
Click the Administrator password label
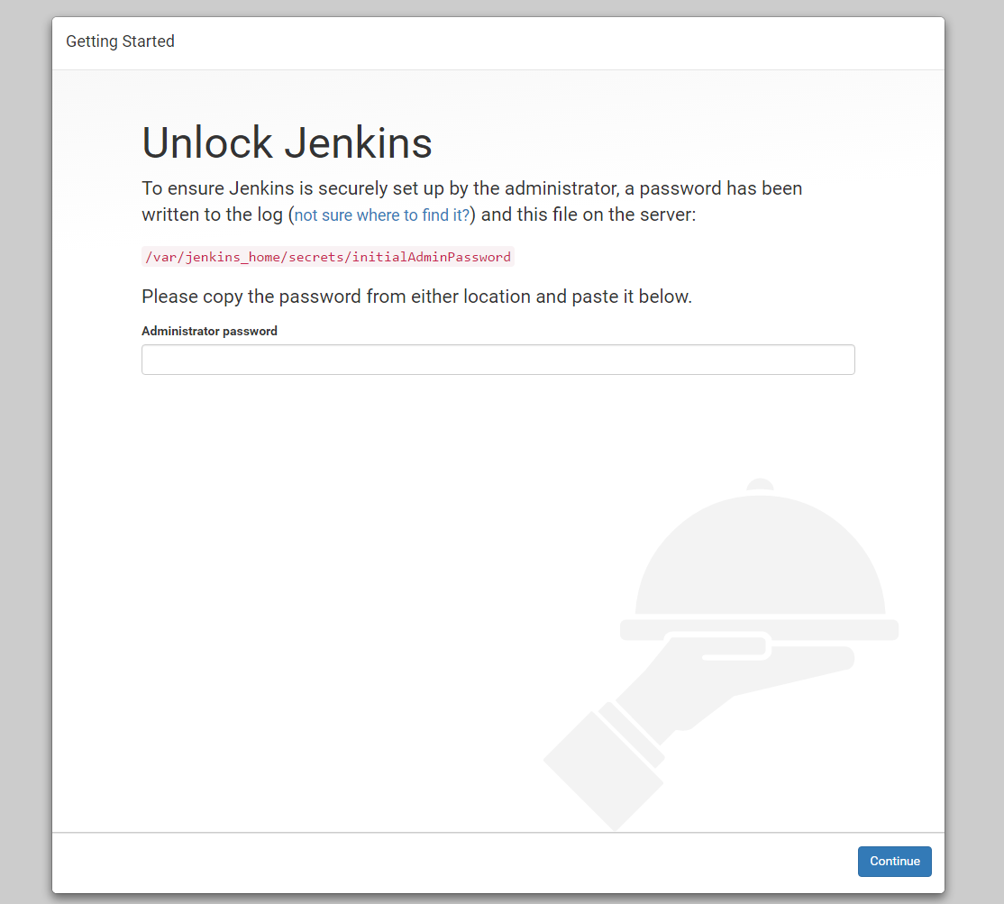tap(209, 331)
